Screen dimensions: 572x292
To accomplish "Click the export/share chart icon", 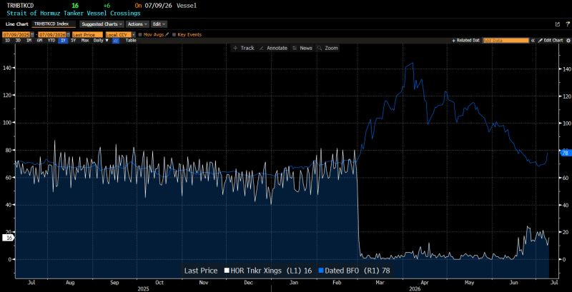I will tap(558, 24).
